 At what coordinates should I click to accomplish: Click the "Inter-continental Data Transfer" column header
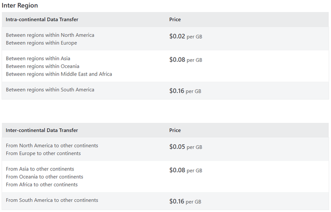(x=42, y=130)
